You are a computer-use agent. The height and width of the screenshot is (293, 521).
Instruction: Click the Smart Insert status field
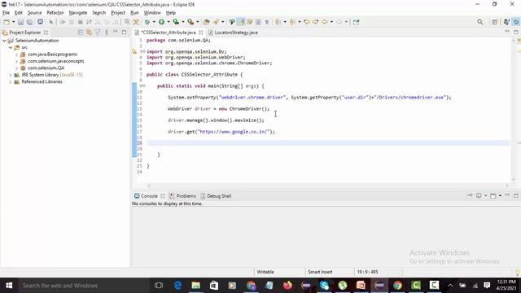[320, 272]
